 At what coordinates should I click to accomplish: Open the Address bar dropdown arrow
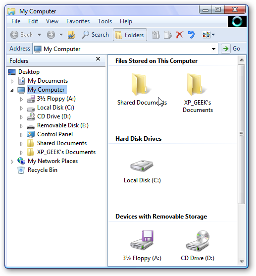point(213,49)
